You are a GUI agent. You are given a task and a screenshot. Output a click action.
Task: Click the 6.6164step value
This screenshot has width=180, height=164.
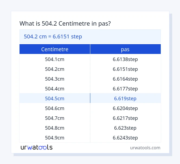tap(125, 79)
